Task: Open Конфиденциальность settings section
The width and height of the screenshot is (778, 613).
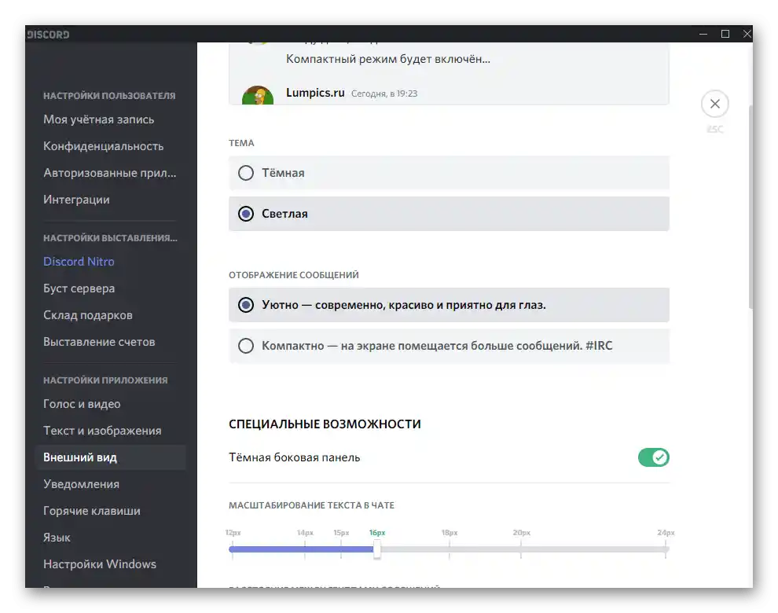Action: point(103,146)
